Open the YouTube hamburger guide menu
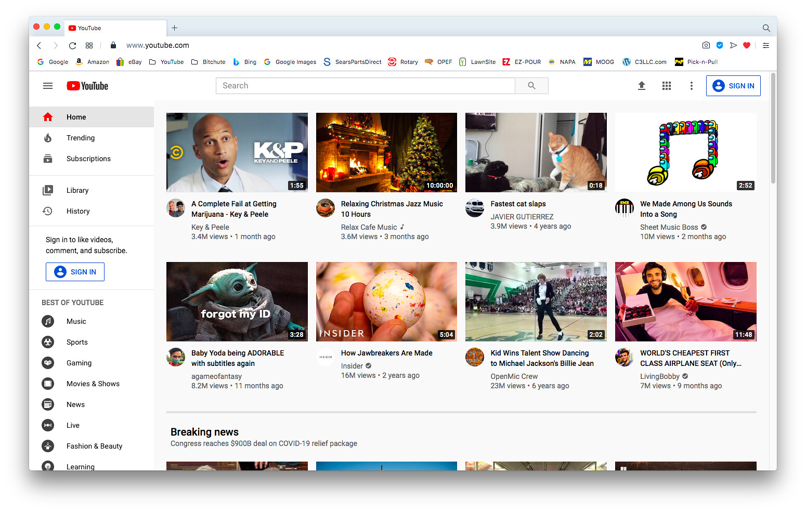Screen dimensions: 806x512 pyautogui.click(x=48, y=86)
